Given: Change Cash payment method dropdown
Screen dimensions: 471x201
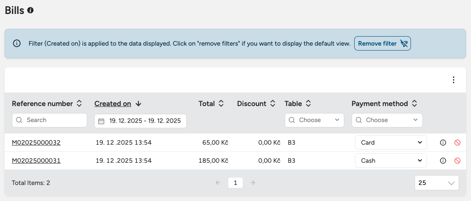Looking at the screenshot, I should [390, 161].
